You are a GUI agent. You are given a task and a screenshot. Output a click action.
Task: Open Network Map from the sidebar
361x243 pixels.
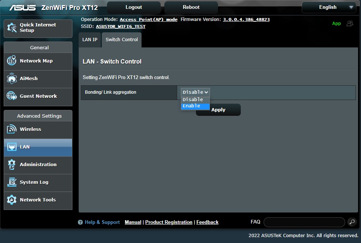tap(38, 61)
